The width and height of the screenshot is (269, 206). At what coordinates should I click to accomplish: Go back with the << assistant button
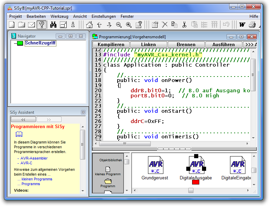click(x=23, y=120)
